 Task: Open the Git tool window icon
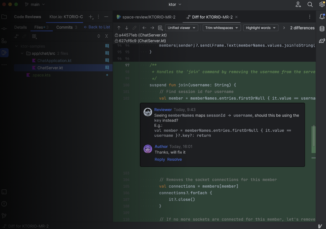point(4,215)
